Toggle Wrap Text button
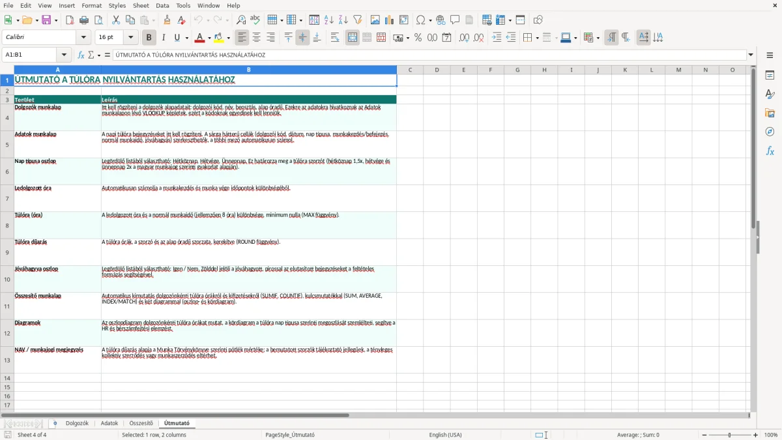This screenshot has height=440, width=782. [x=335, y=38]
